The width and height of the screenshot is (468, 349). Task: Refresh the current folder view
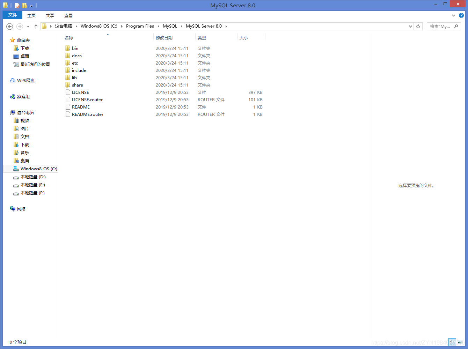pos(418,26)
